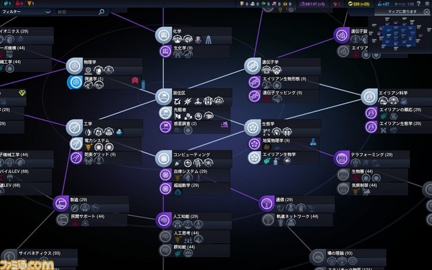Click the purple building icon on 惑星調査 row
The height and width of the screenshot is (270, 432).
pos(225,125)
